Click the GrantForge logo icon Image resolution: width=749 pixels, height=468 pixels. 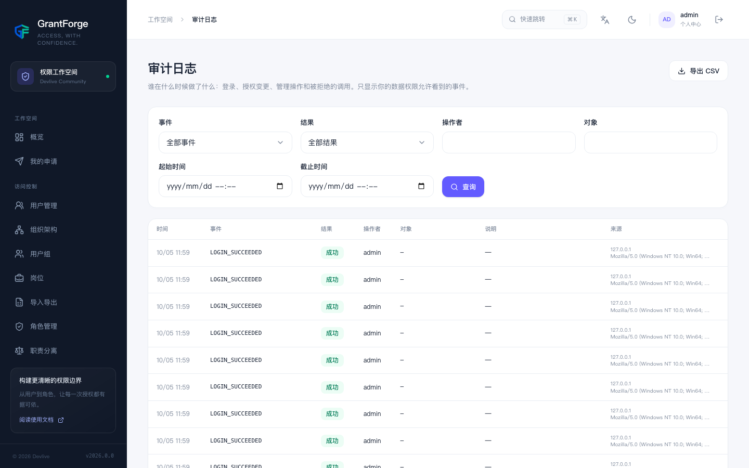click(x=22, y=32)
